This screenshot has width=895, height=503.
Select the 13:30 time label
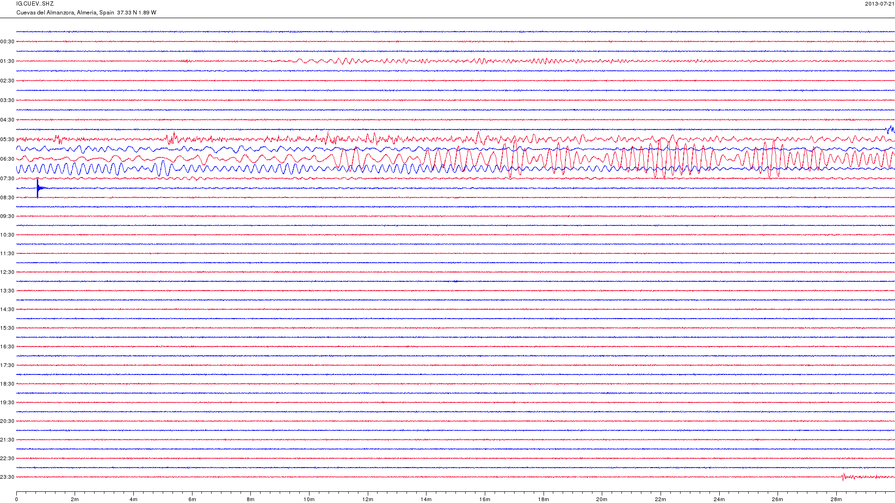pyautogui.click(x=7, y=291)
